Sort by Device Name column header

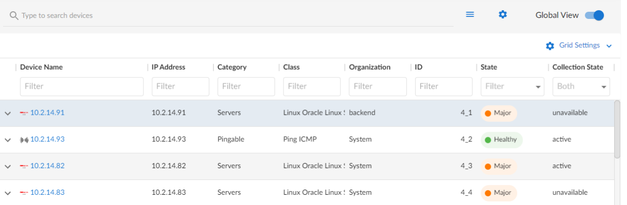coord(41,67)
